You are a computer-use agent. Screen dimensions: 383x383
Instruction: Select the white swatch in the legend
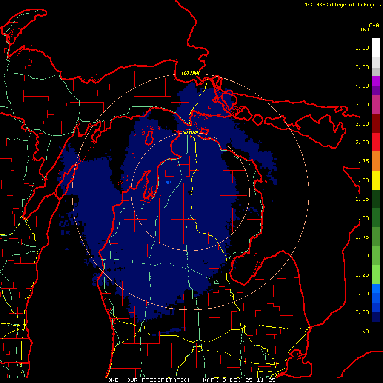376,48
